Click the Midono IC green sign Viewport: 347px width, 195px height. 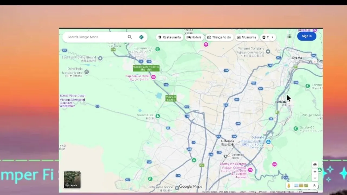(171, 98)
